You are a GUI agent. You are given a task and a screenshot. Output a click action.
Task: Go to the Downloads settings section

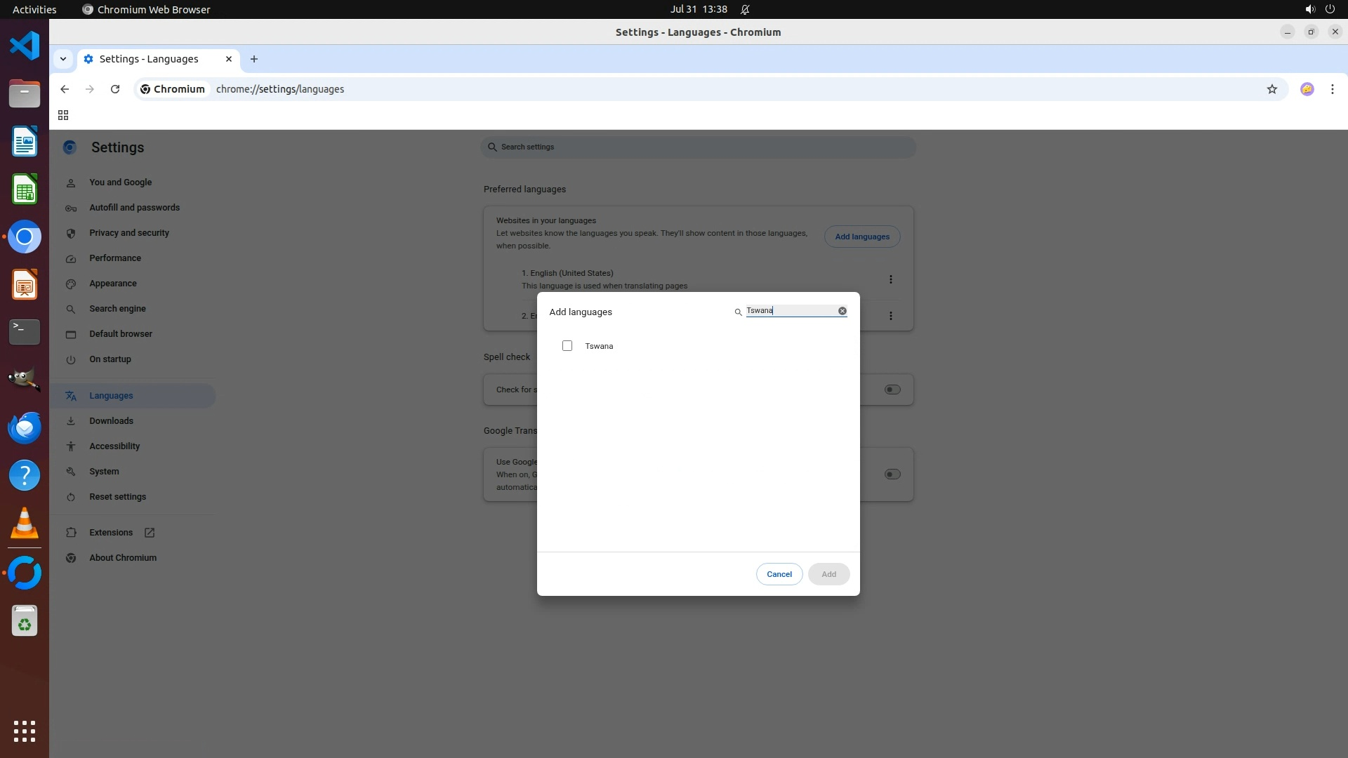[x=111, y=421]
